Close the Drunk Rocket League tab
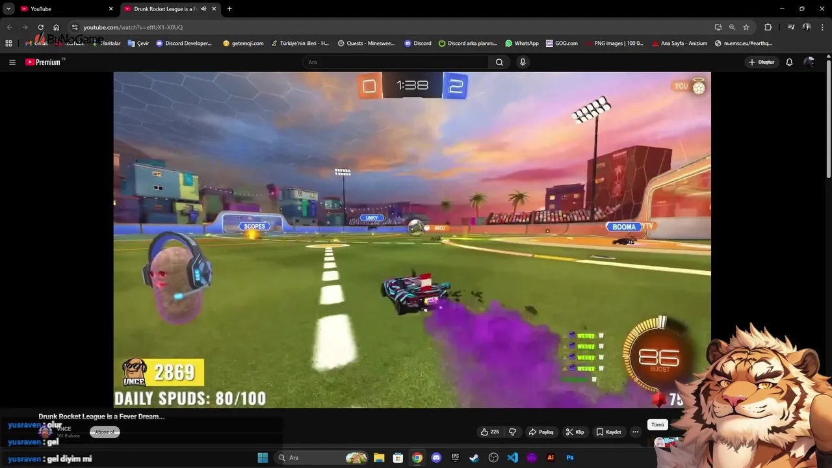 pyautogui.click(x=214, y=9)
